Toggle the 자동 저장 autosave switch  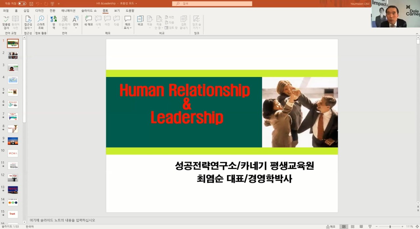22,4
